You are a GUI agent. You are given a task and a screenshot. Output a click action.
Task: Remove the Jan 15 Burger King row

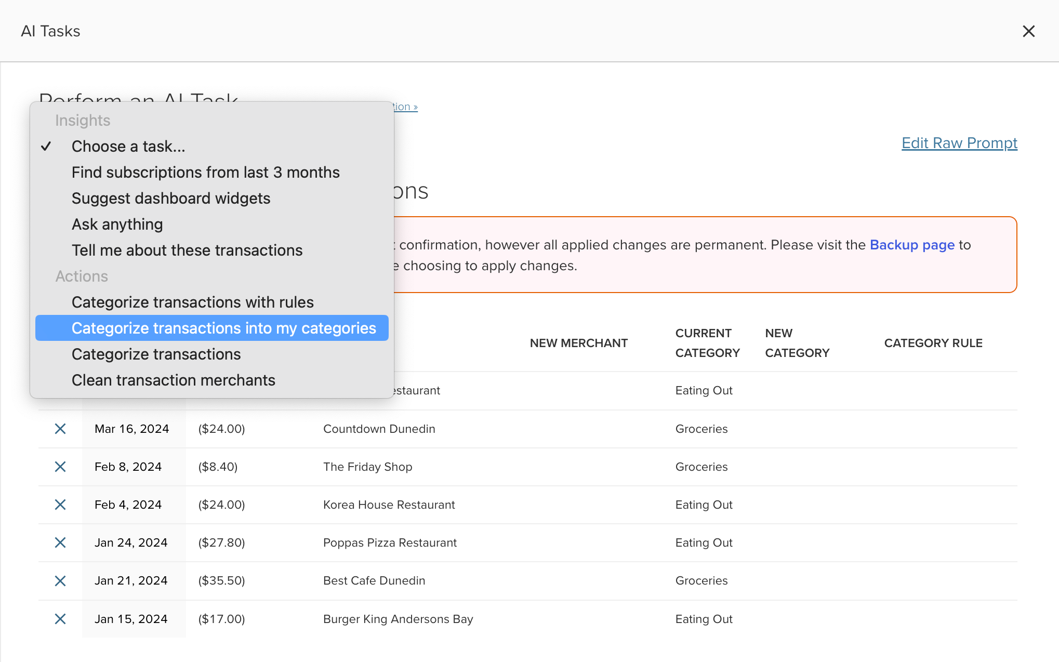(60, 619)
